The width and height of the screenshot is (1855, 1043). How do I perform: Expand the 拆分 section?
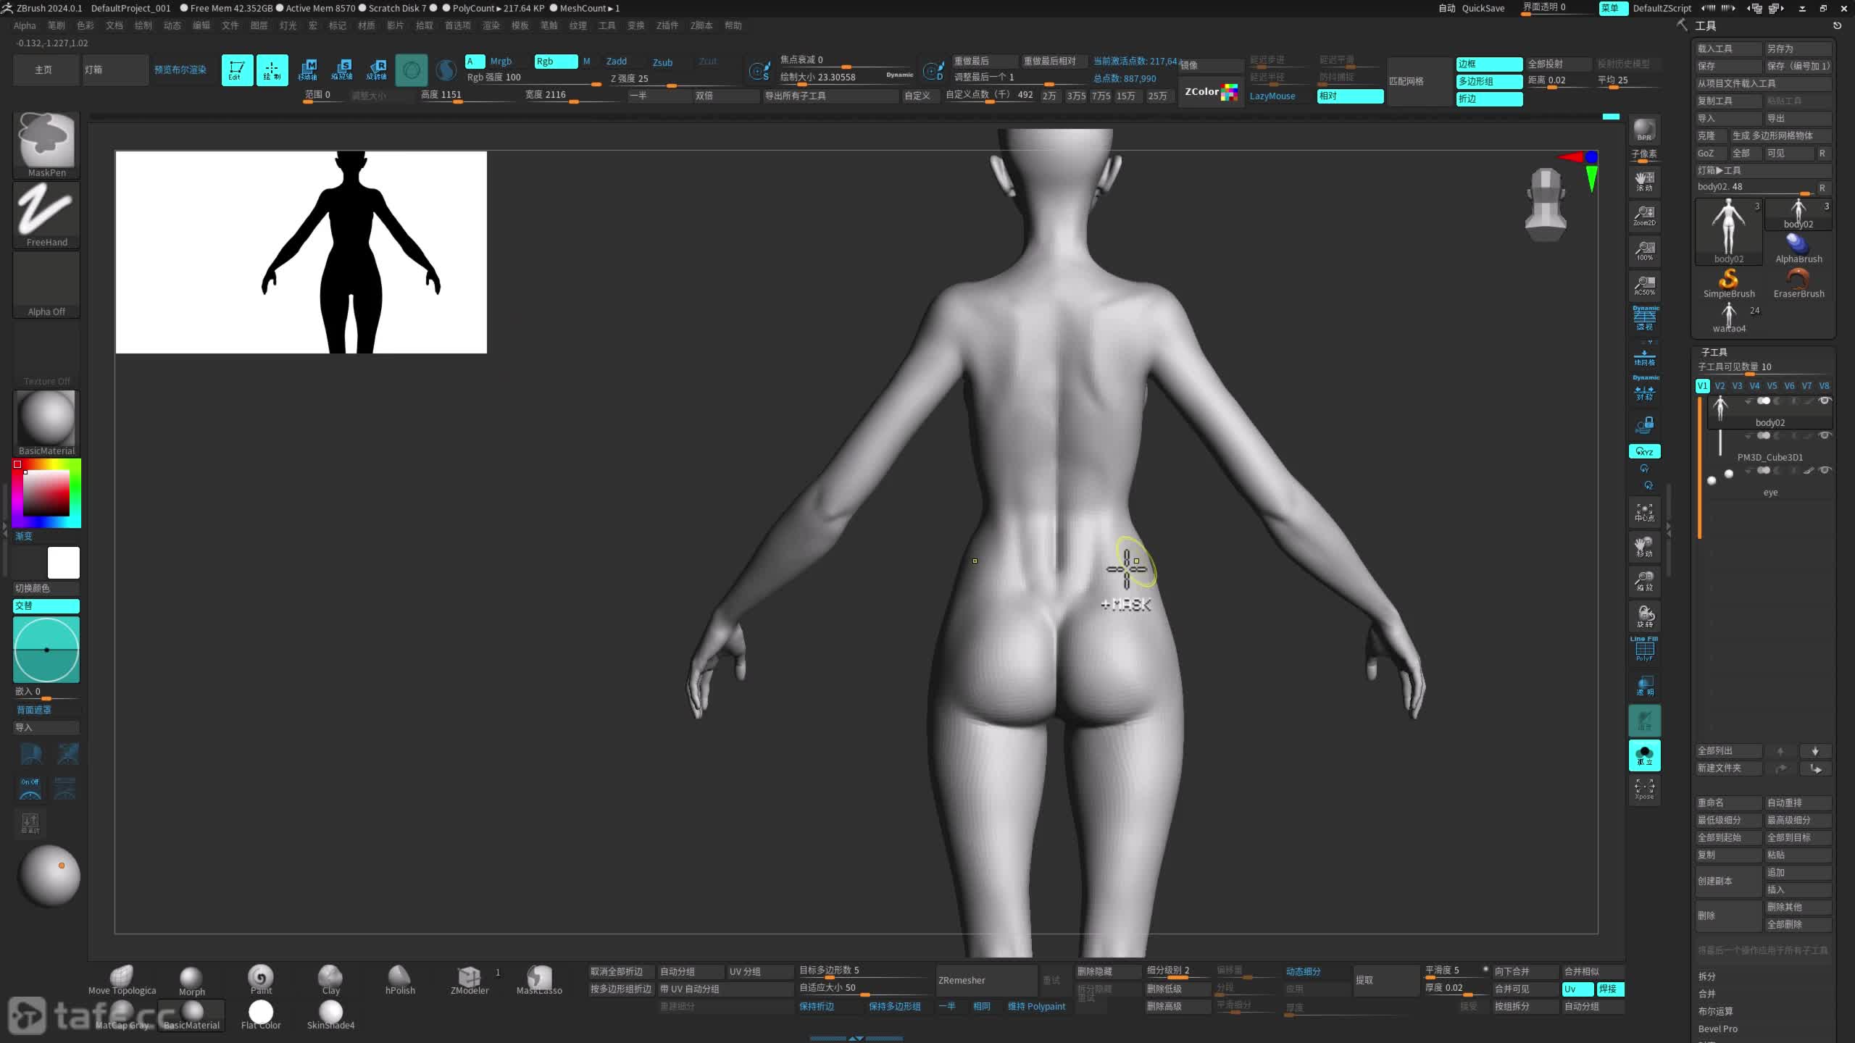click(x=1706, y=976)
